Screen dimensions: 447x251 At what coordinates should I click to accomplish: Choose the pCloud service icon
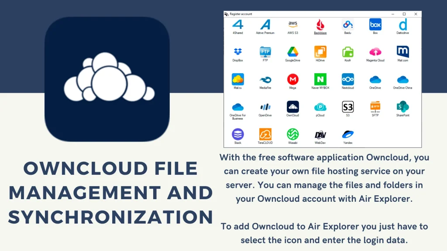point(320,107)
